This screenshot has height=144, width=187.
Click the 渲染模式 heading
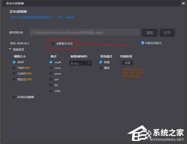click(106, 56)
